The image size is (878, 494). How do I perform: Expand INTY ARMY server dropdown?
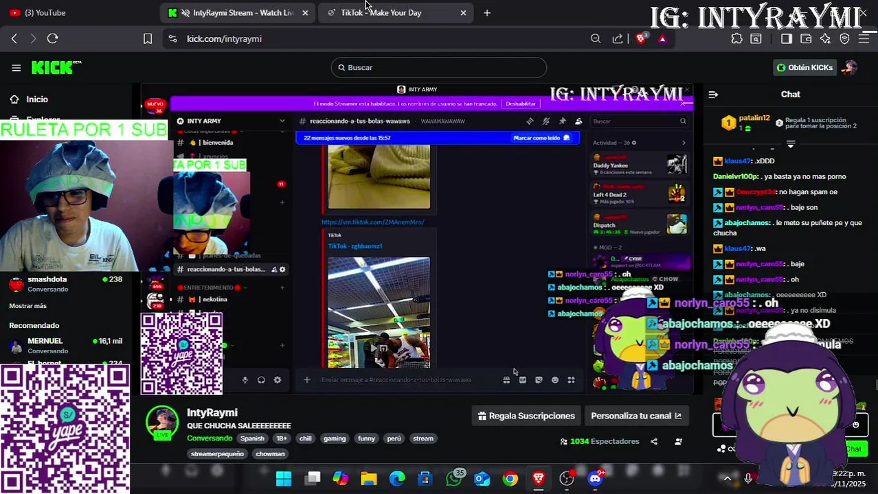click(282, 121)
